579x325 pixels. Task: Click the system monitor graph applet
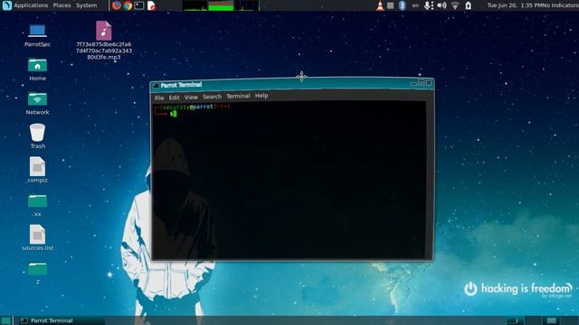pyautogui.click(x=221, y=5)
